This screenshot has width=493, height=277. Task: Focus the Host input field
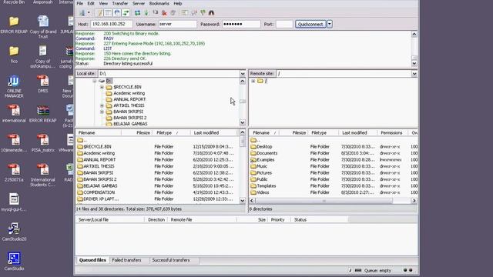[111, 24]
